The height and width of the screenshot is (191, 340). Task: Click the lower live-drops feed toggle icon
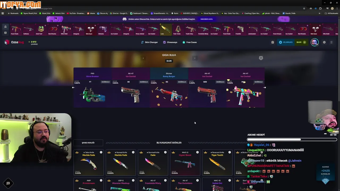(x=5, y=33)
